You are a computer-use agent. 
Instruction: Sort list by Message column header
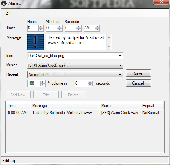pyautogui.click(x=64, y=106)
